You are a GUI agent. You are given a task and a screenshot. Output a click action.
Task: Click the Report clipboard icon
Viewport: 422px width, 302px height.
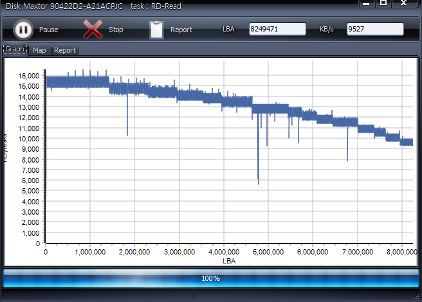pyautogui.click(x=156, y=30)
